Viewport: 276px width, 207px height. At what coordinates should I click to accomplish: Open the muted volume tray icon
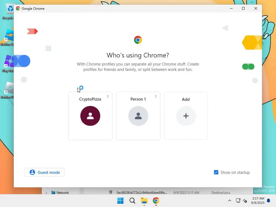(x=245, y=201)
